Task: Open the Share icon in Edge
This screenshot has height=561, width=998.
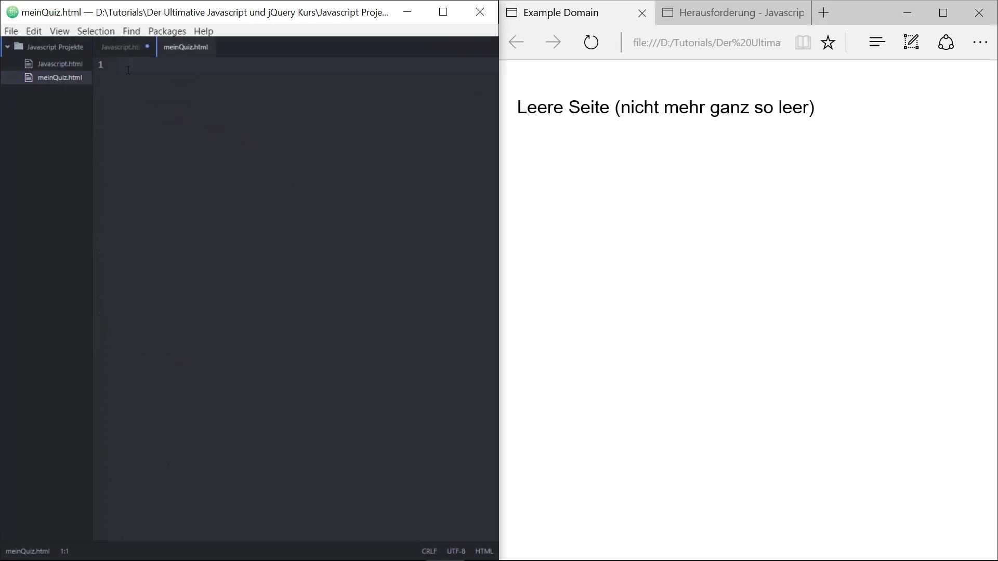Action: tap(946, 42)
